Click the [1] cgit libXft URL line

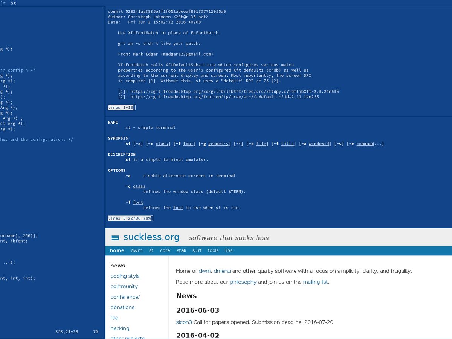pyautogui.click(x=229, y=92)
